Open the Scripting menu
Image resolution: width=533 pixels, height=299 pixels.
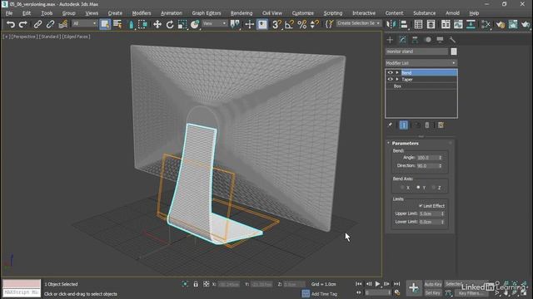333,13
